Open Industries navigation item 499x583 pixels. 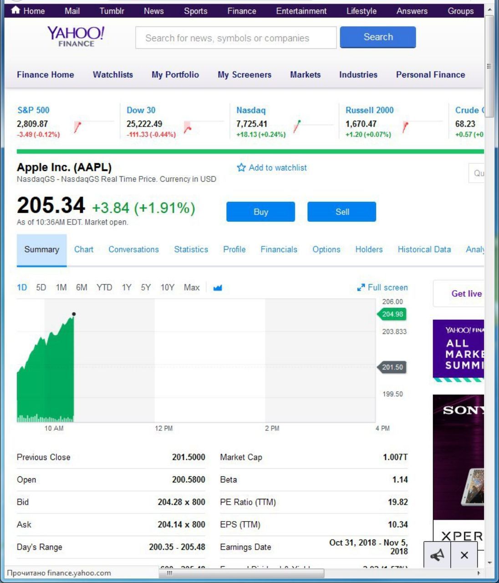[x=358, y=75]
